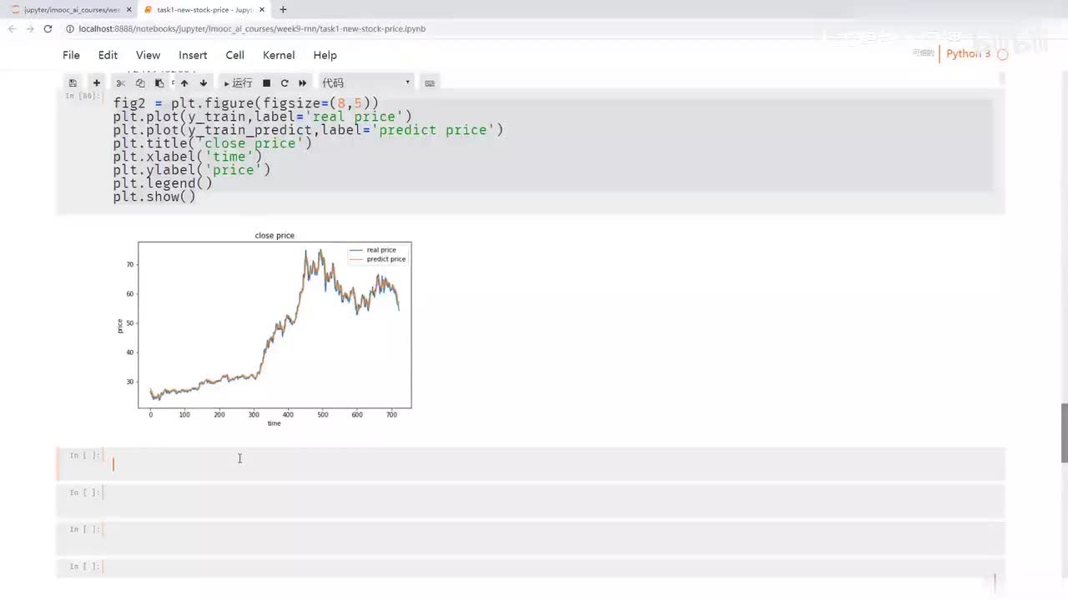Open the Insert menu
1068x600 pixels.
[x=193, y=55]
